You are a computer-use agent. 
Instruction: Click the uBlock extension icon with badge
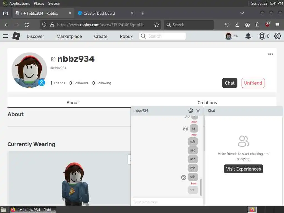pyautogui.click(x=268, y=24)
